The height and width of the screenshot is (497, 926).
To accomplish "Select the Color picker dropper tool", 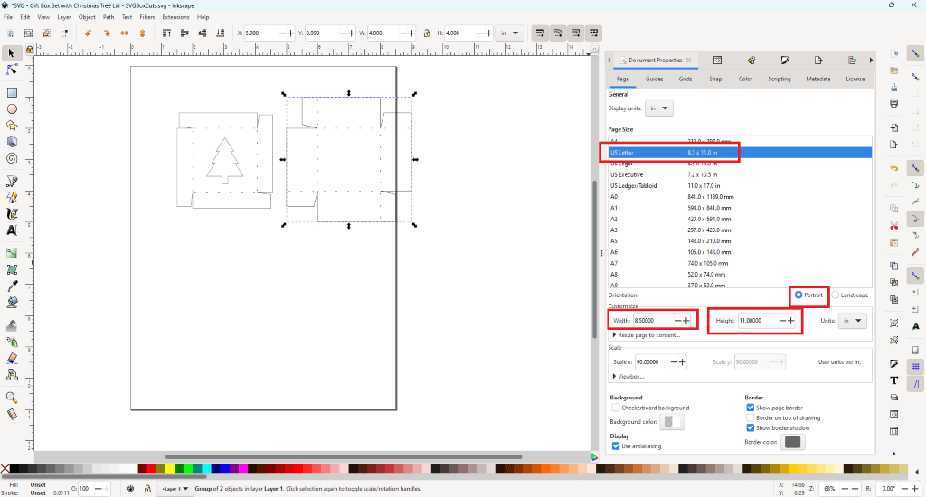I will click(13, 286).
